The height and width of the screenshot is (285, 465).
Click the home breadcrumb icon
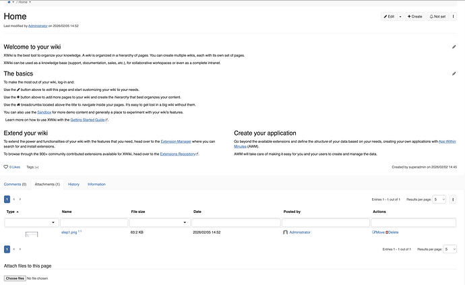click(9, 3)
